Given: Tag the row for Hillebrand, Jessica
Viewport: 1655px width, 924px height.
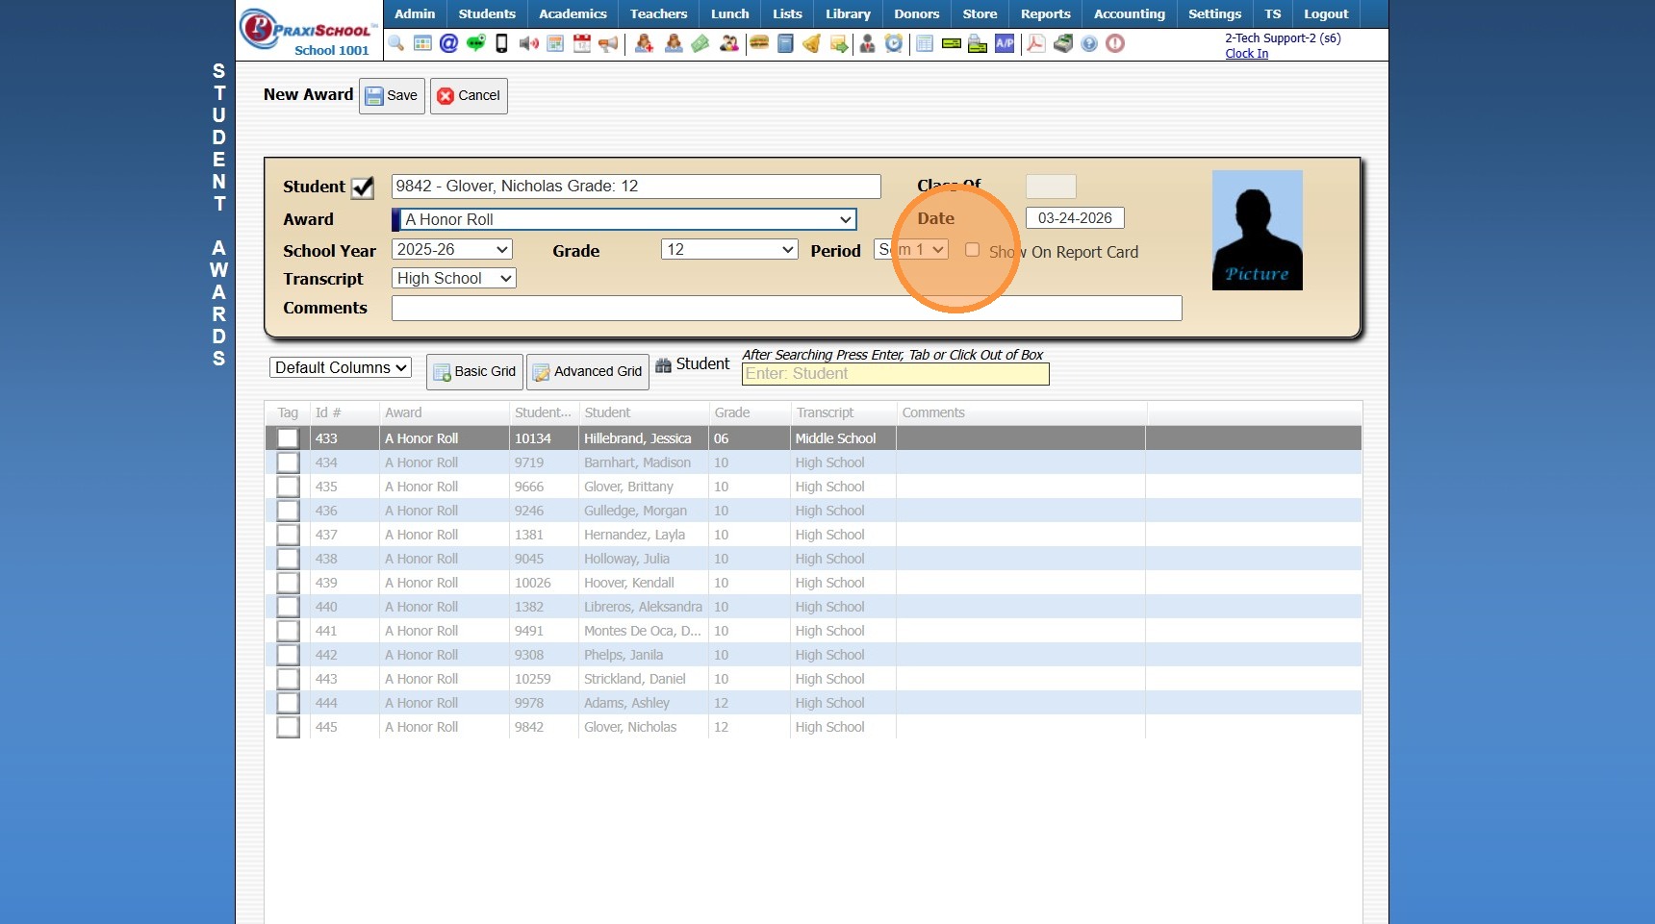Looking at the screenshot, I should click(x=288, y=438).
